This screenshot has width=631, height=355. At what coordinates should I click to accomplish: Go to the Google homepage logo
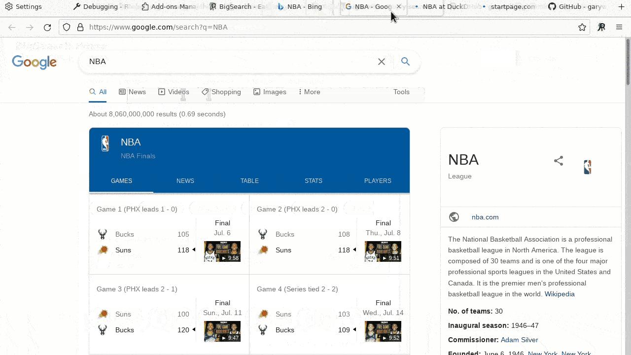click(x=34, y=62)
